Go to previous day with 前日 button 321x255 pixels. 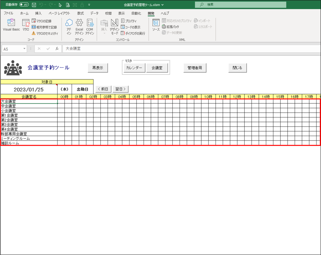pos(103,89)
